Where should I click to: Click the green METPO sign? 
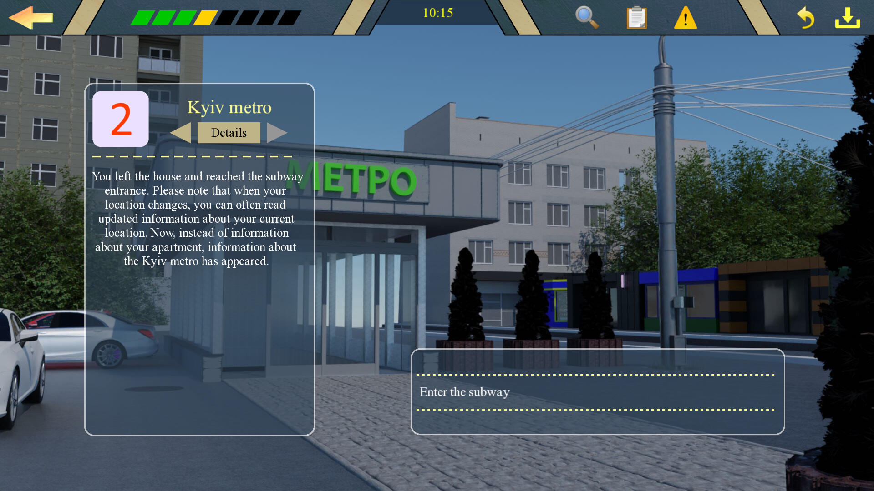point(364,179)
